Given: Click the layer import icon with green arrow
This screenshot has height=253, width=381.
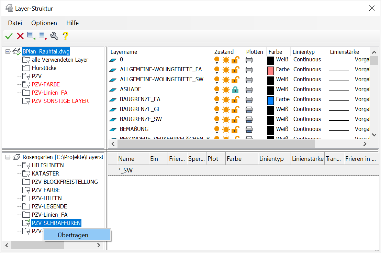Looking at the screenshot, I should [x=31, y=36].
